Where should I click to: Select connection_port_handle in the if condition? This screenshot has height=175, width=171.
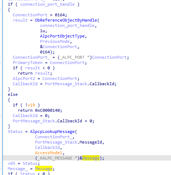tap(47, 4)
